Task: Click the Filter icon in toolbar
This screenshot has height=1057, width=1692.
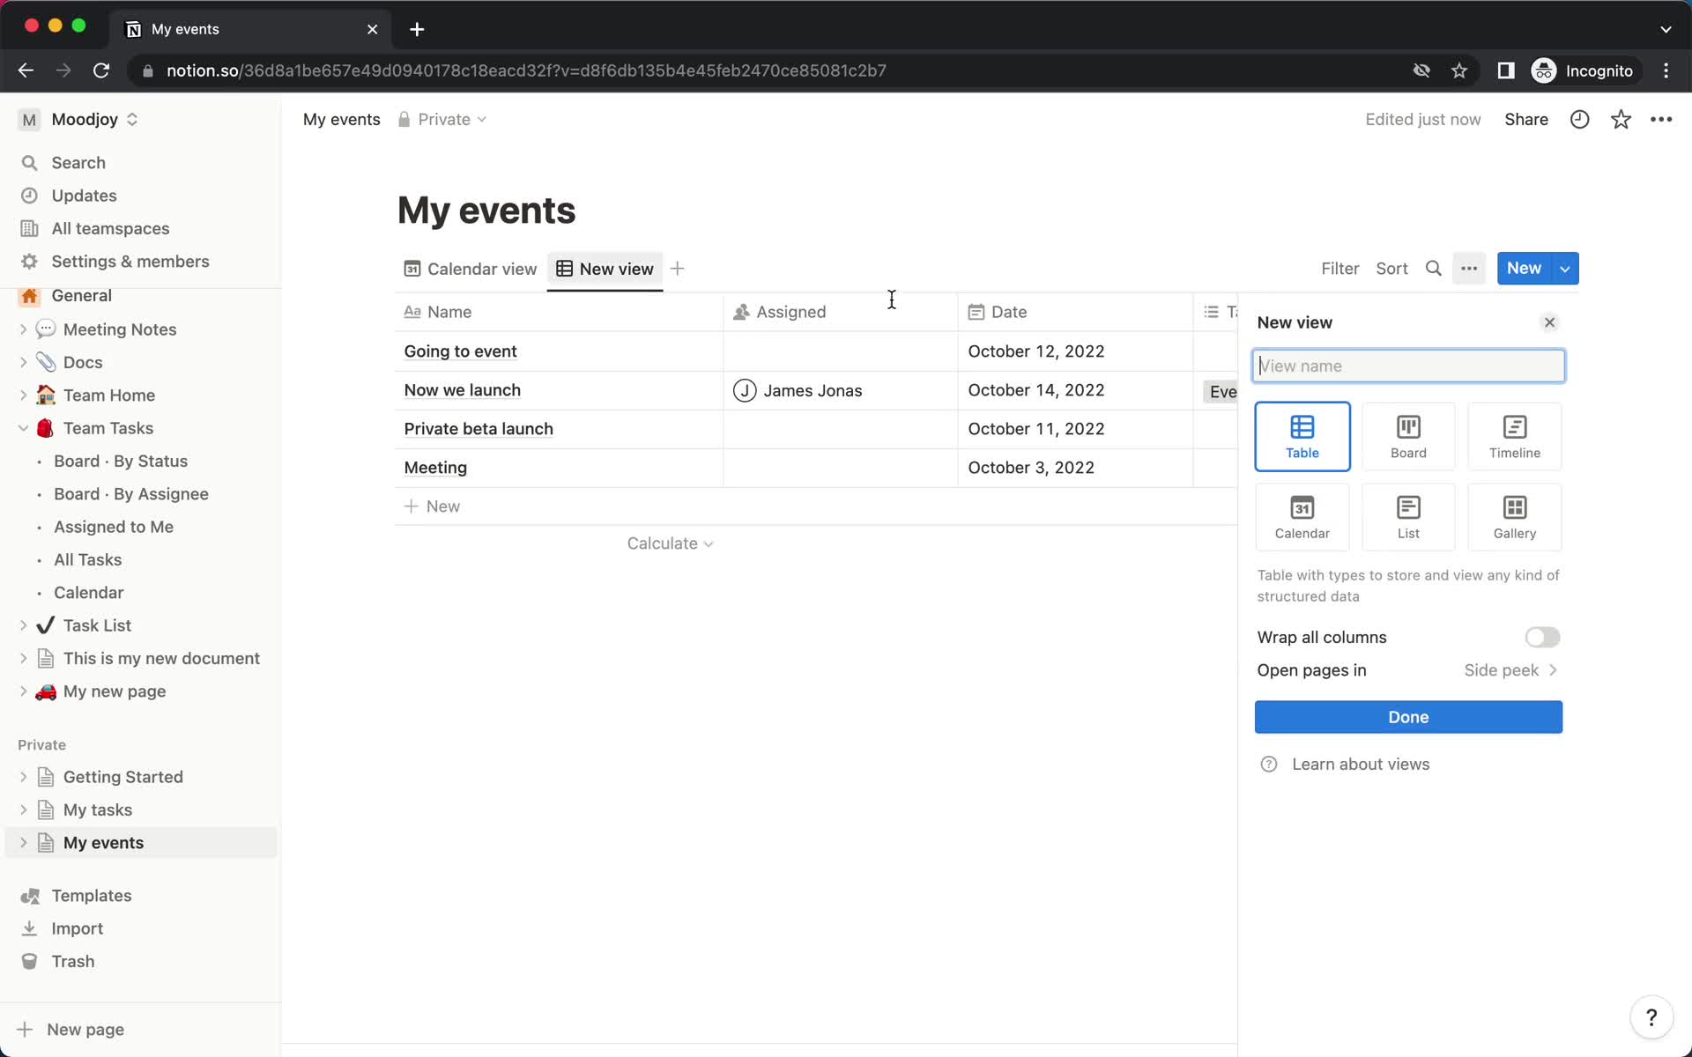Action: pyautogui.click(x=1339, y=268)
